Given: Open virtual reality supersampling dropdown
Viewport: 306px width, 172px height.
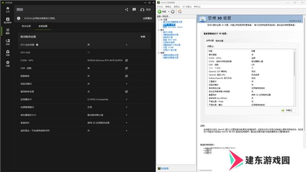Looking at the screenshot, I should pos(127,131).
